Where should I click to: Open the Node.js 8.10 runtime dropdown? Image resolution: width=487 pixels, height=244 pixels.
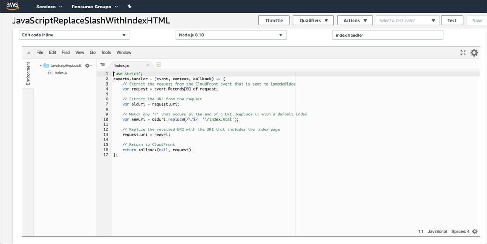(231, 35)
